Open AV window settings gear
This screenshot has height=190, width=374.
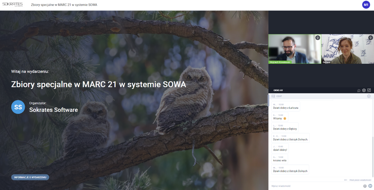coord(364,90)
